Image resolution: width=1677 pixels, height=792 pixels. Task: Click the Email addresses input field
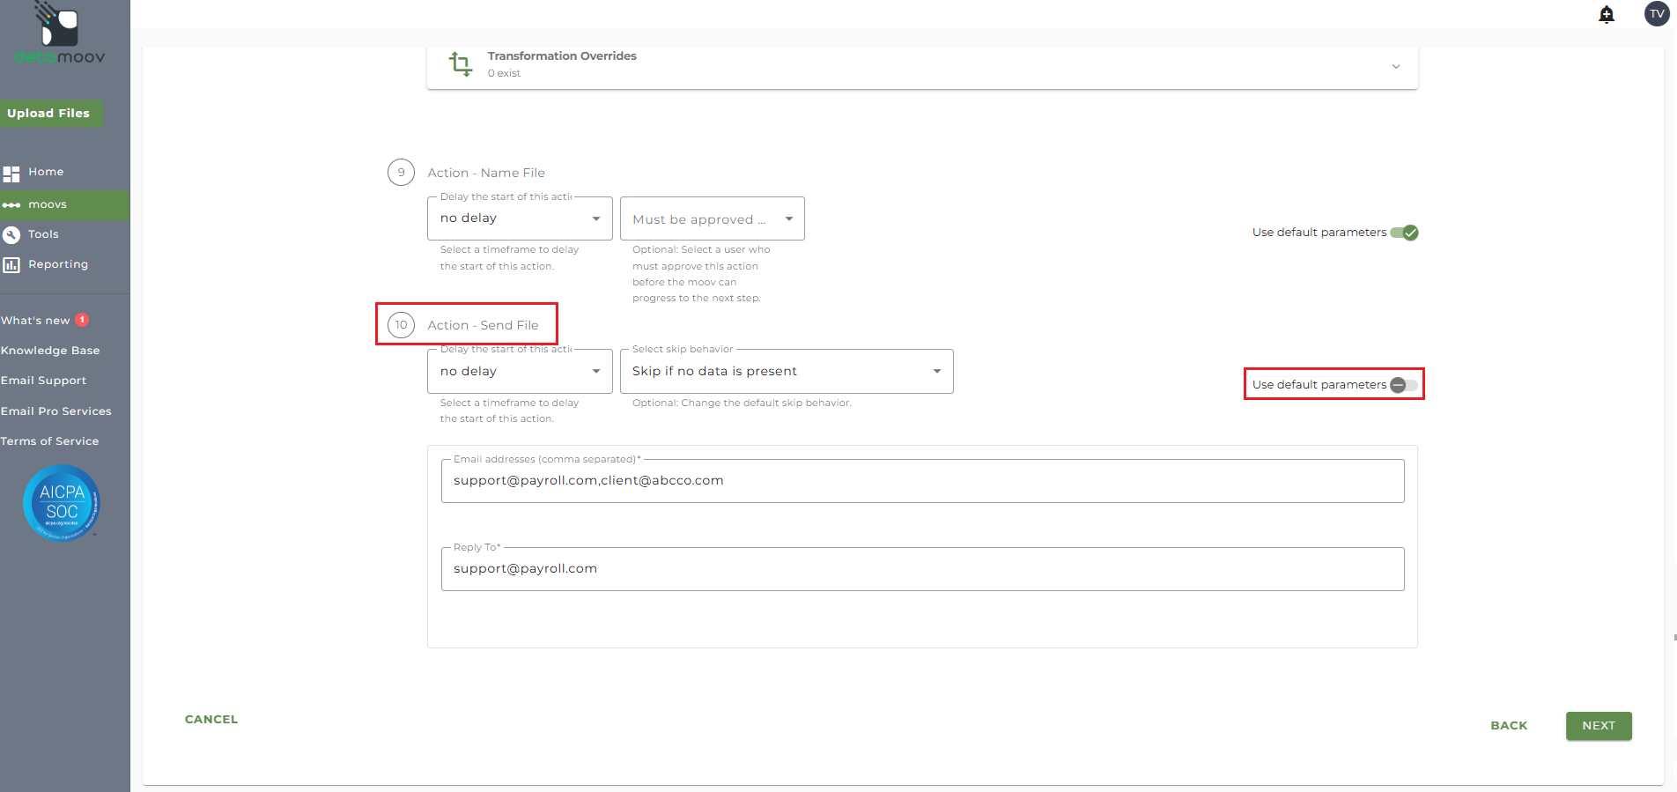(921, 481)
